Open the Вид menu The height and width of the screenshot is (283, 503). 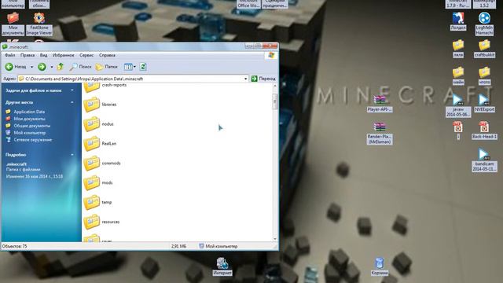[x=44, y=55]
